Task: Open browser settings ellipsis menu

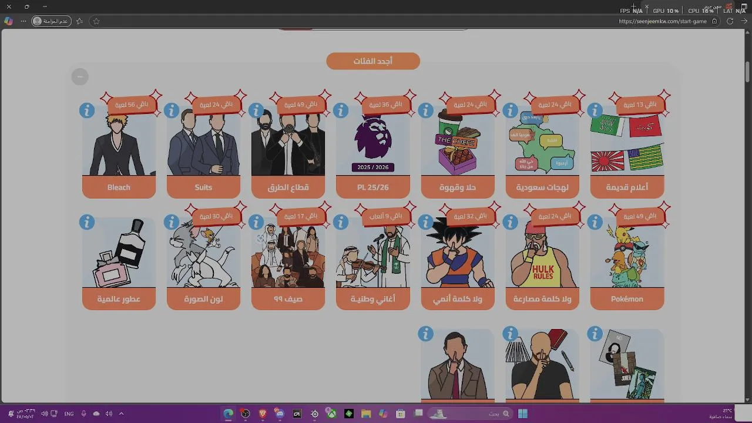Action: pos(23,21)
